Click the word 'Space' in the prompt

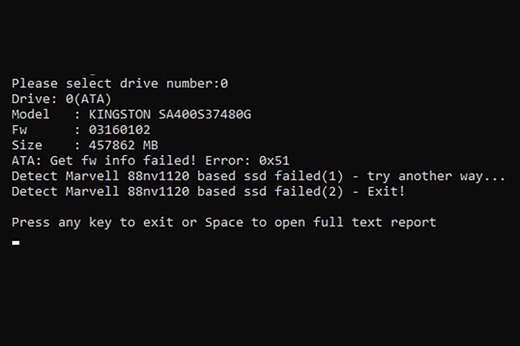pyautogui.click(x=223, y=222)
